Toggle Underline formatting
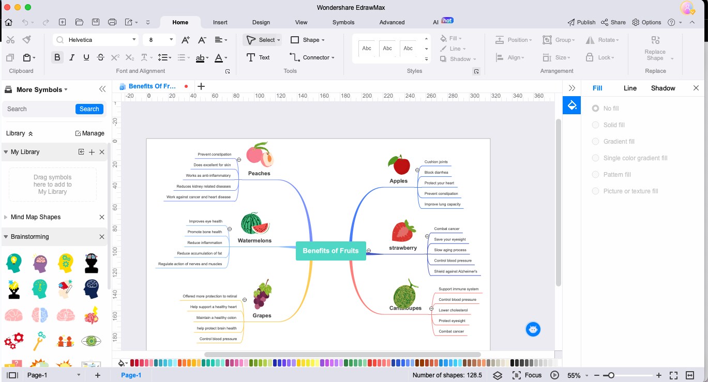 point(86,57)
